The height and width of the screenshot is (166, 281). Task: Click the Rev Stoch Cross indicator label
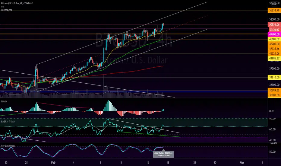coord(8,146)
